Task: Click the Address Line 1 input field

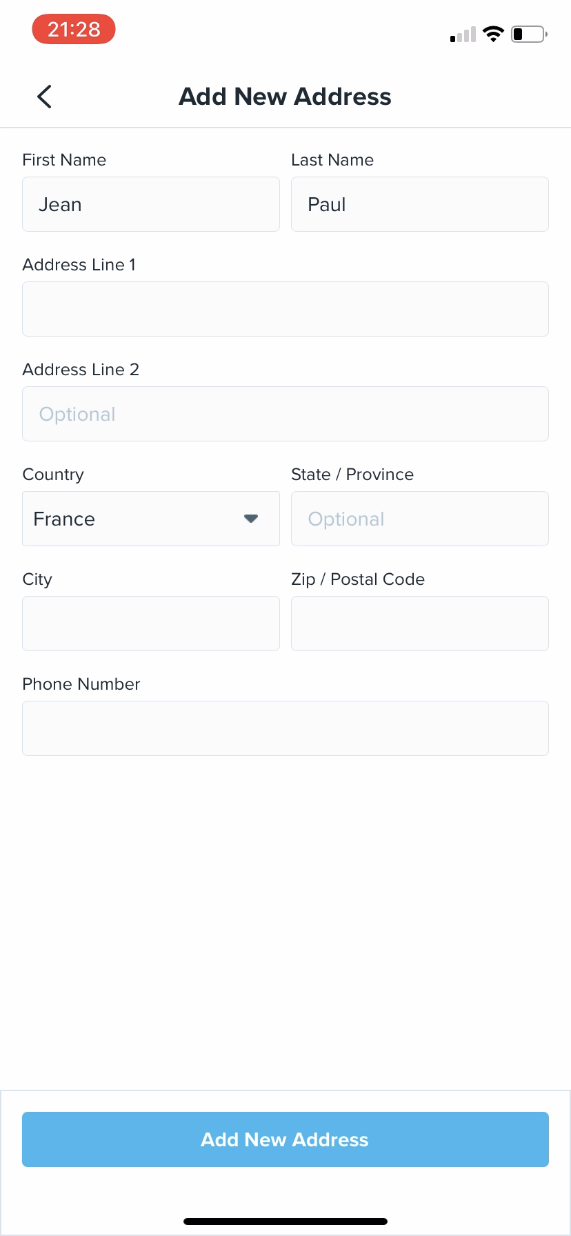Action: (x=285, y=309)
